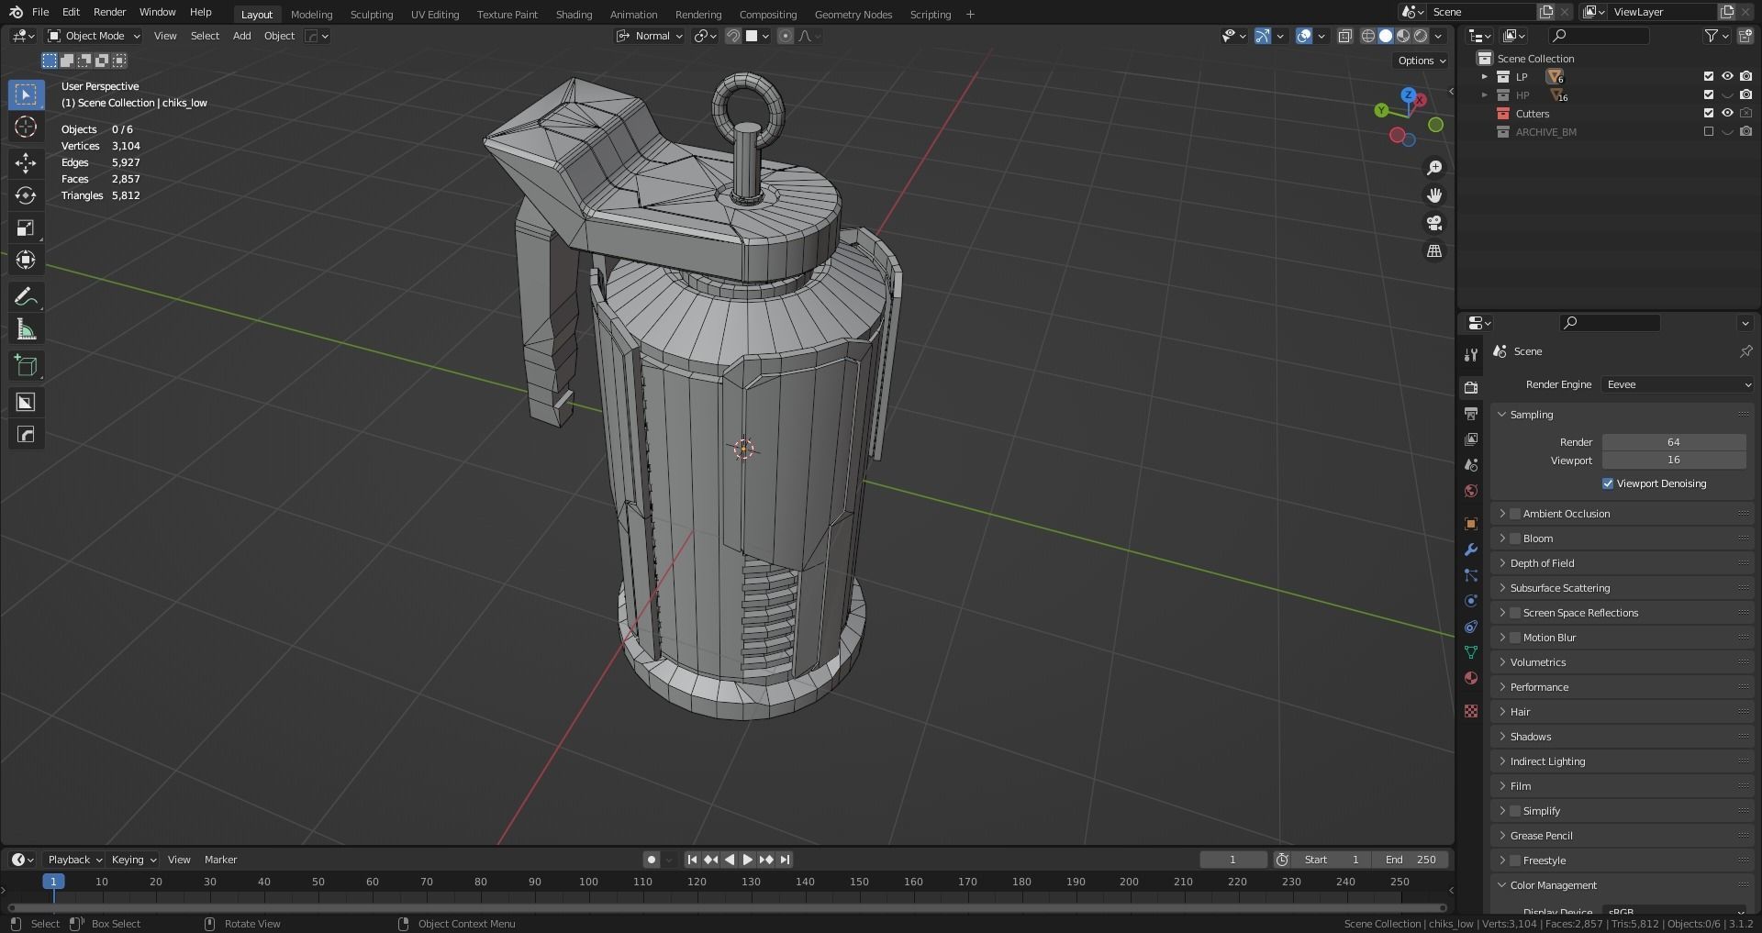Click current frame number field

coord(1232,860)
